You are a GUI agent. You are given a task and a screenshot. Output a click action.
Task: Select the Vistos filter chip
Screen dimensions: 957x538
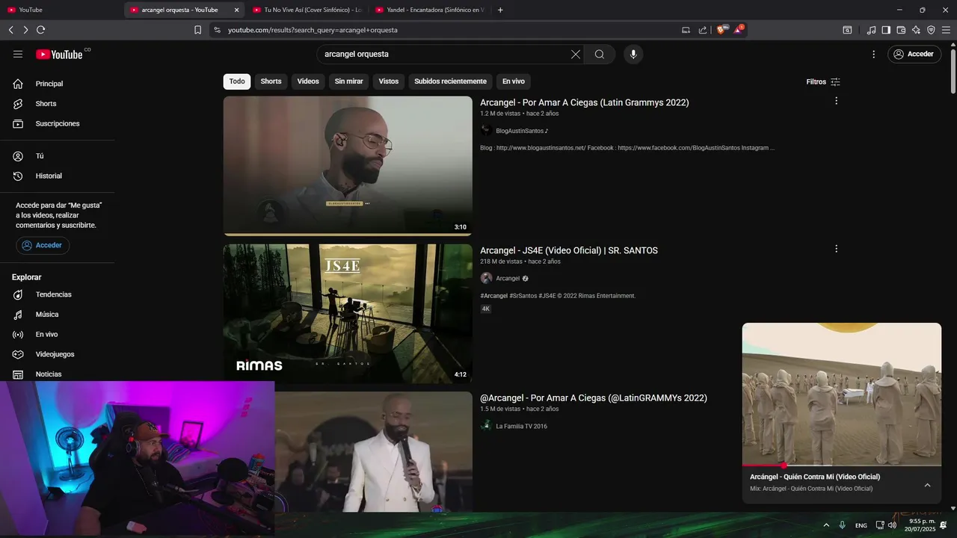pos(389,81)
